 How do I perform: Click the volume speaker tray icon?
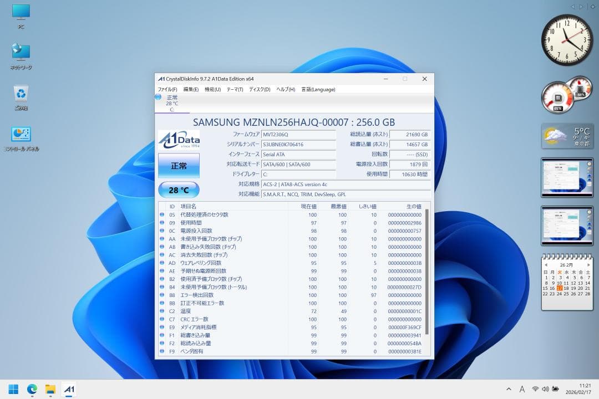pyautogui.click(x=545, y=389)
